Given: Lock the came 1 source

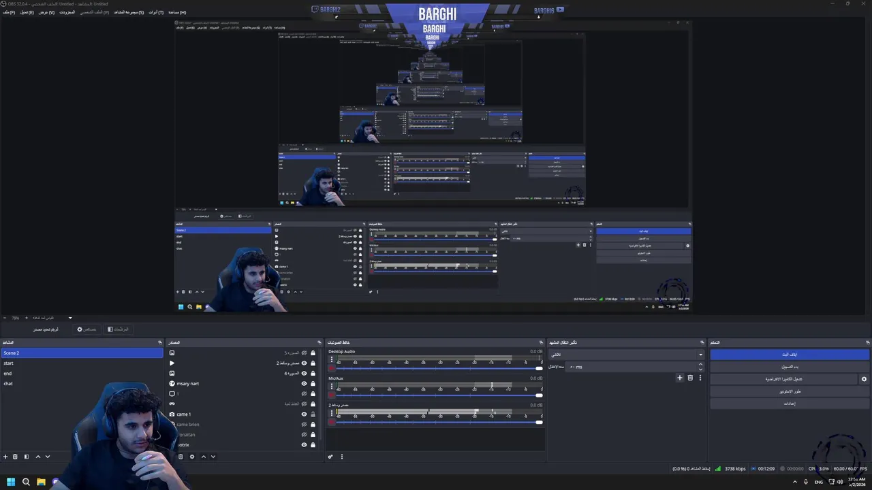Looking at the screenshot, I should [x=313, y=414].
